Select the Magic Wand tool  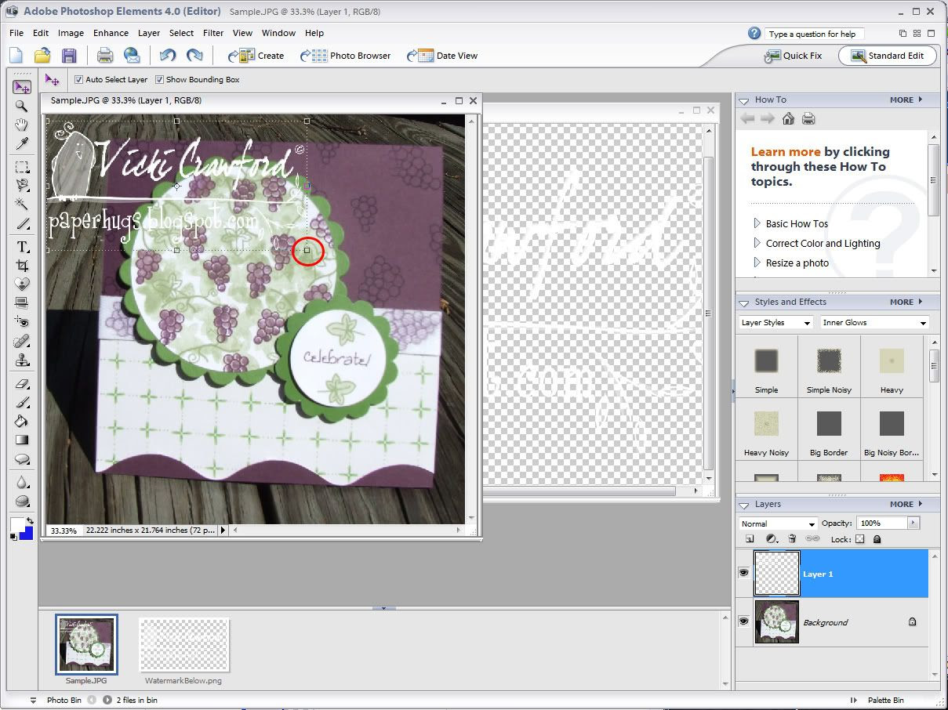22,205
